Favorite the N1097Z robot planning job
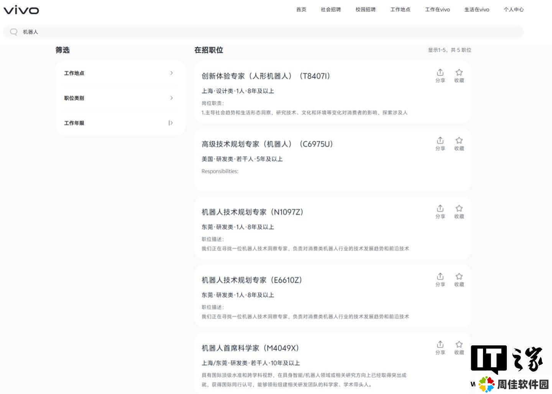552x394 pixels. [459, 212]
